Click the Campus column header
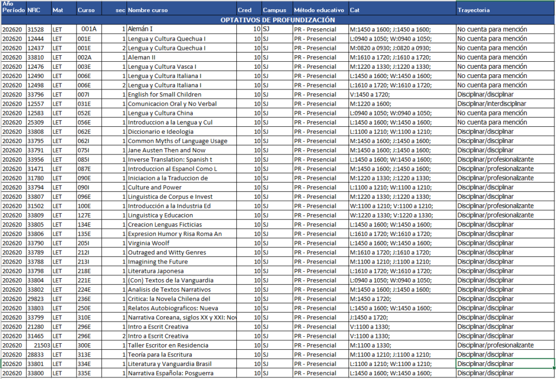 pyautogui.click(x=276, y=10)
